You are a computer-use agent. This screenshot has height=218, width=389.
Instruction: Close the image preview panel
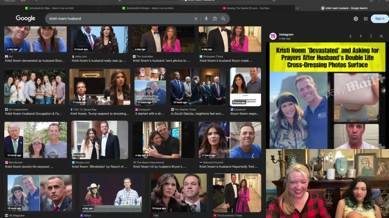[381, 36]
